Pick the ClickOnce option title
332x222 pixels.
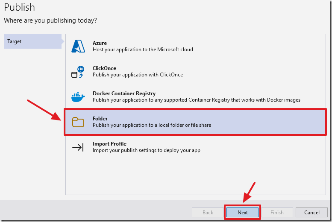(x=104, y=68)
